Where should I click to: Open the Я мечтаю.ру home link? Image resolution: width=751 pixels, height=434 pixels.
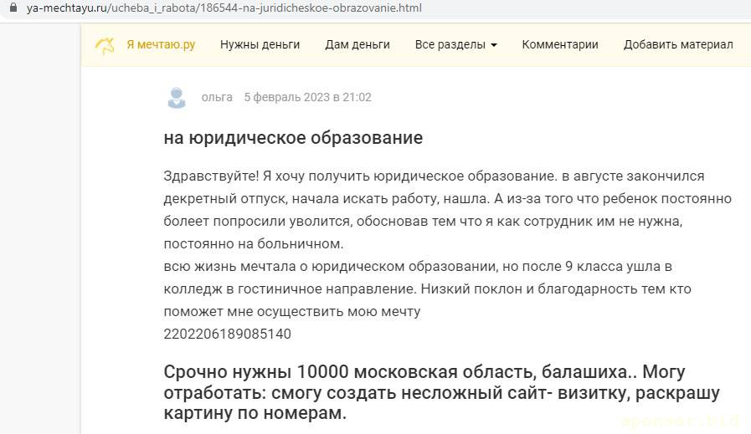click(x=161, y=45)
